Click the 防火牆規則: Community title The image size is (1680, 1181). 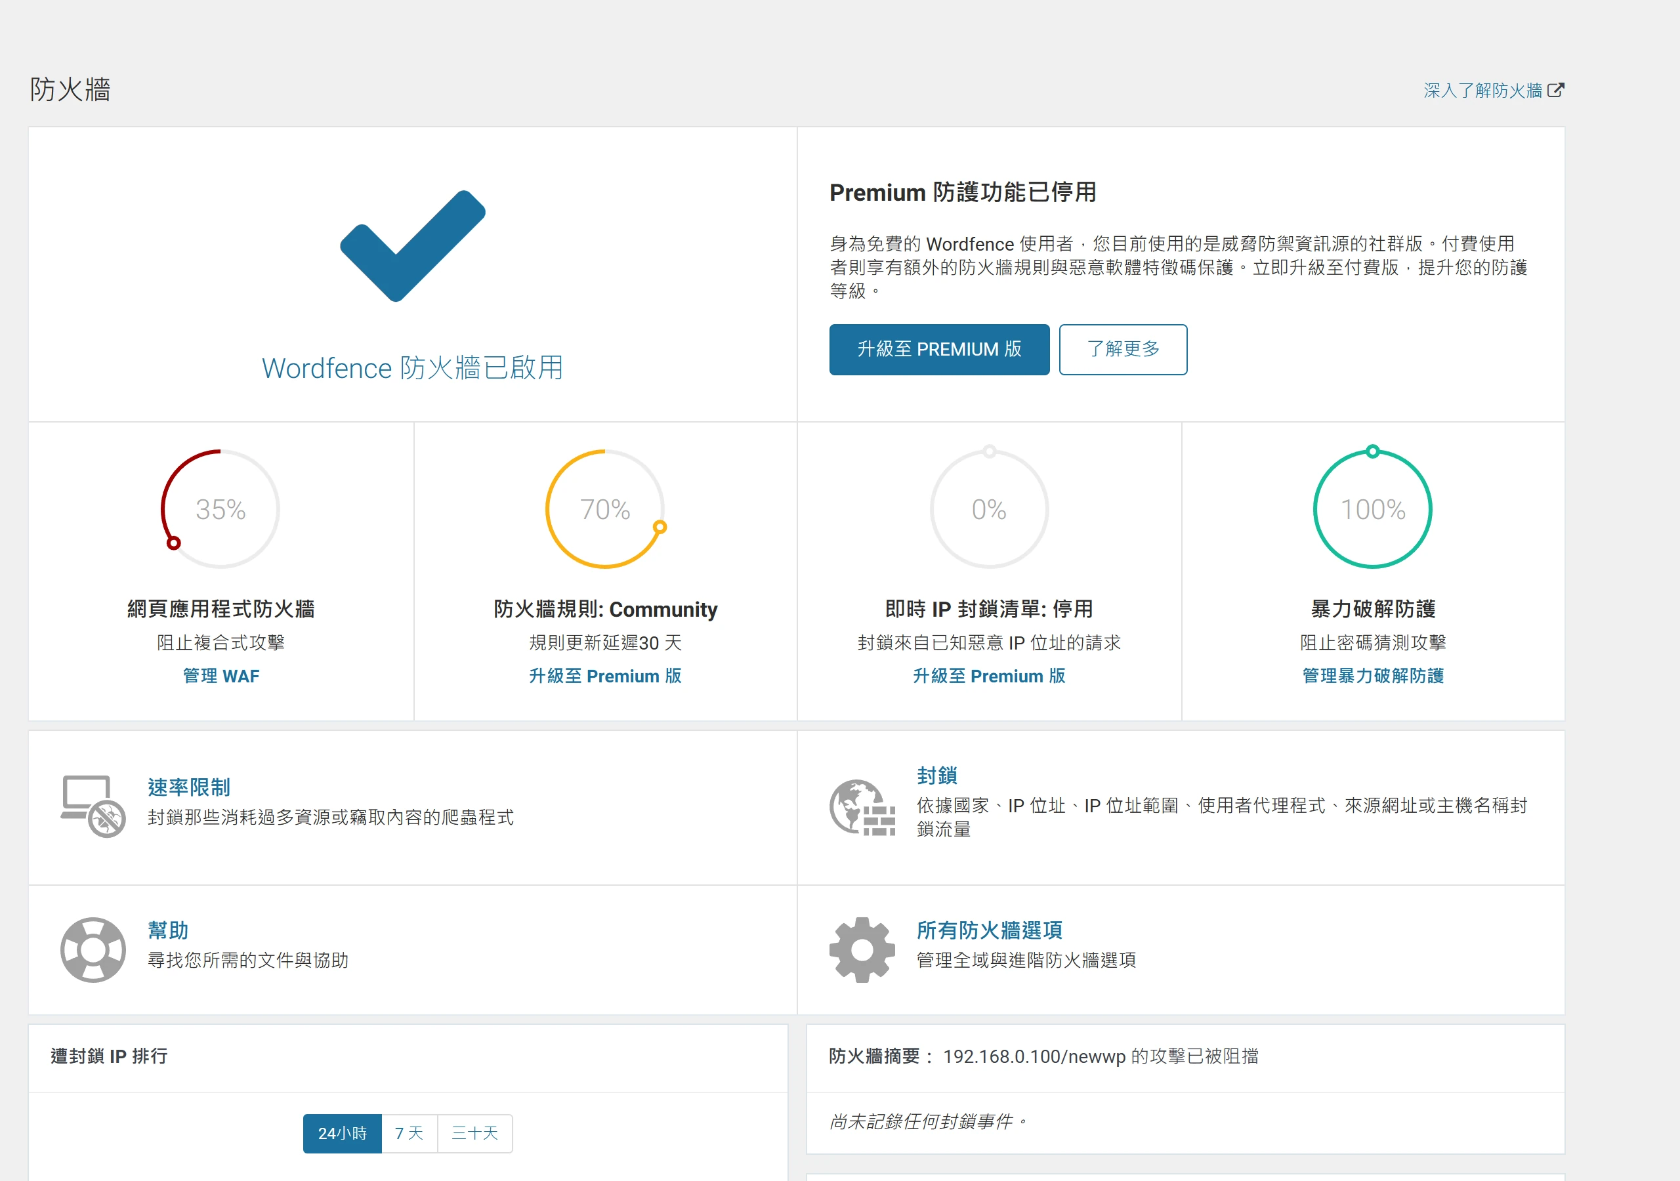(605, 609)
